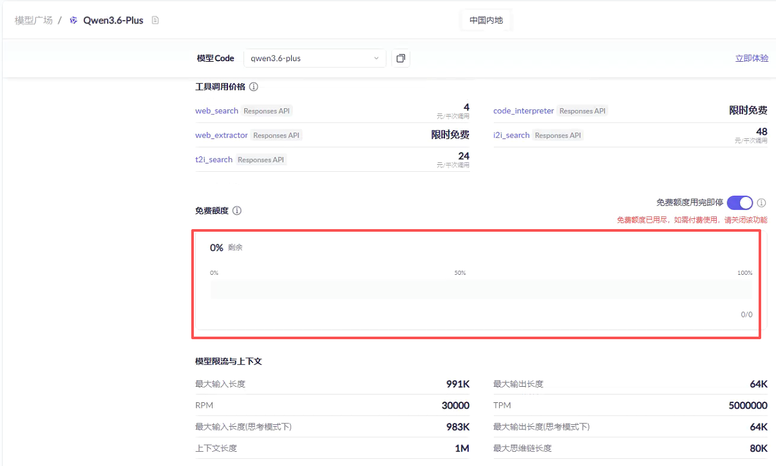Click the TPM value 5000000

point(748,405)
